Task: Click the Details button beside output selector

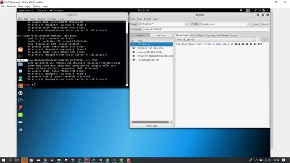Action: pos(265,40)
